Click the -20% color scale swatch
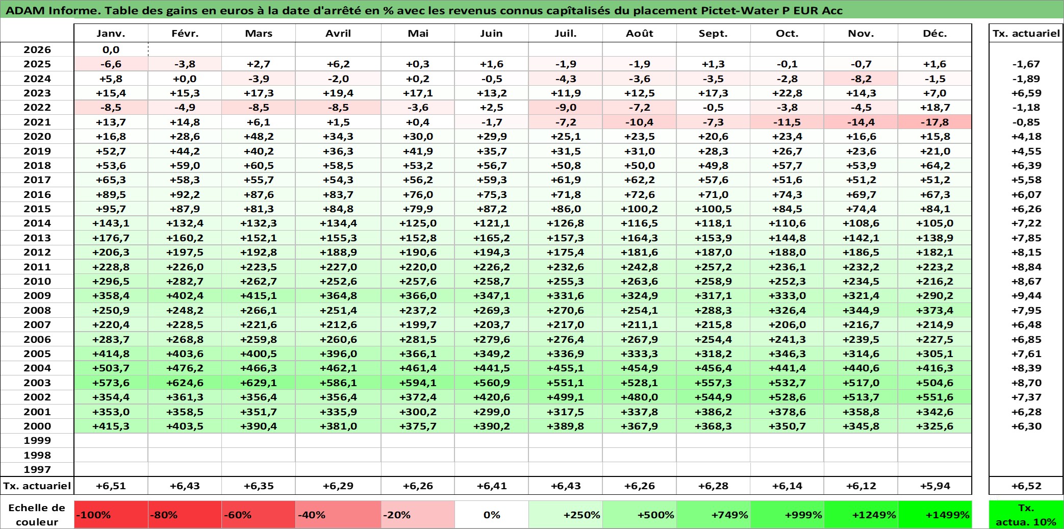1064x529 pixels. coord(418,515)
